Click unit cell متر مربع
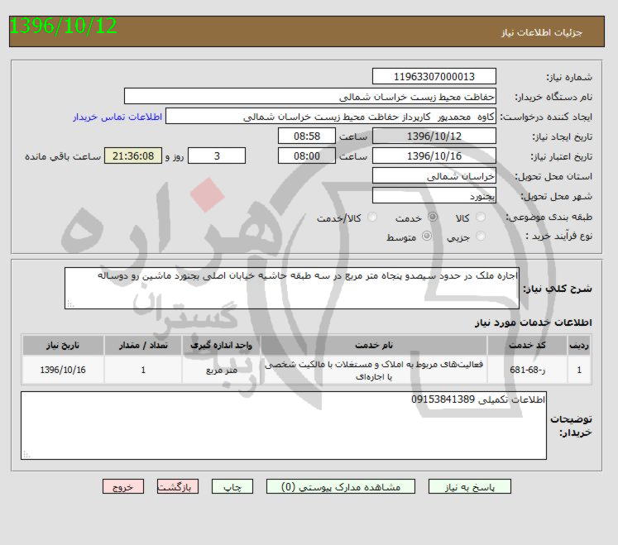The width and height of the screenshot is (618, 545). 221,370
